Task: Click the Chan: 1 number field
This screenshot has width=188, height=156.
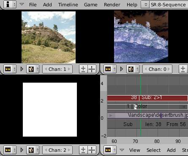Action: [x=57, y=69]
